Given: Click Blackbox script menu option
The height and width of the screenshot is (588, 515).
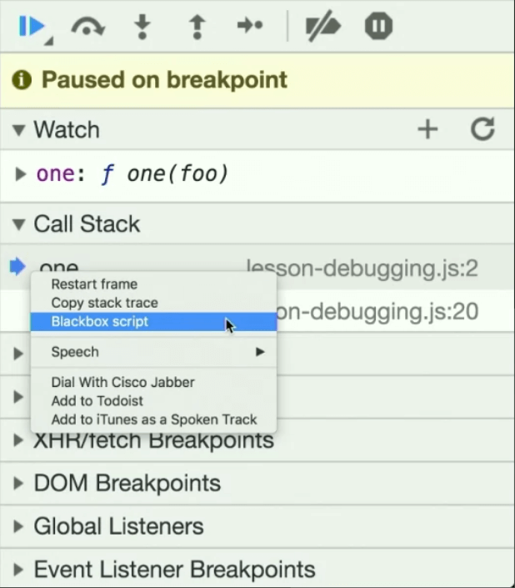Looking at the screenshot, I should (100, 322).
